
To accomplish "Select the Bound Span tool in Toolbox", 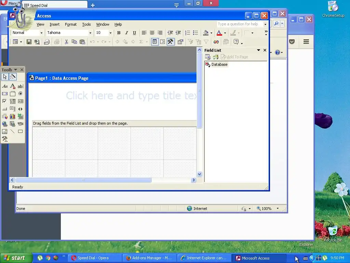I will 13,86.
